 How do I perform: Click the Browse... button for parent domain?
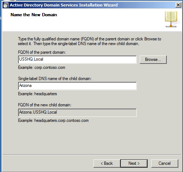(153, 59)
